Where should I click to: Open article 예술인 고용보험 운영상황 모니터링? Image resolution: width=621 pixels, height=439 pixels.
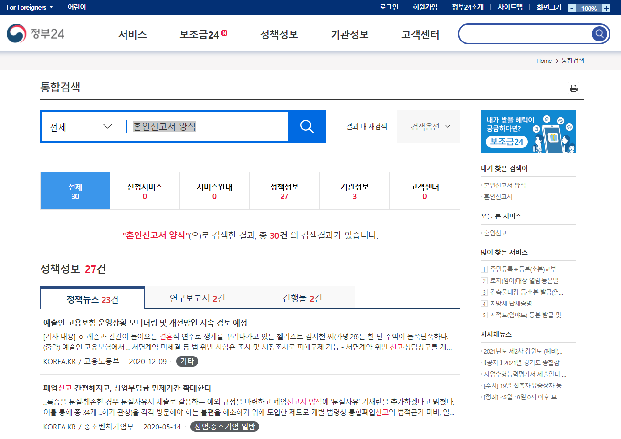tap(145, 323)
